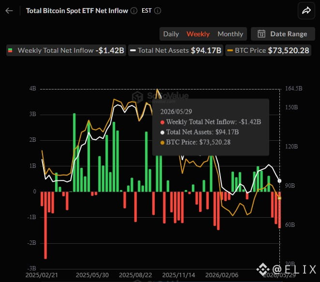Click the orange swatch of BTC Price
Image resolution: width=320 pixels, height=282 pixels.
coord(230,50)
